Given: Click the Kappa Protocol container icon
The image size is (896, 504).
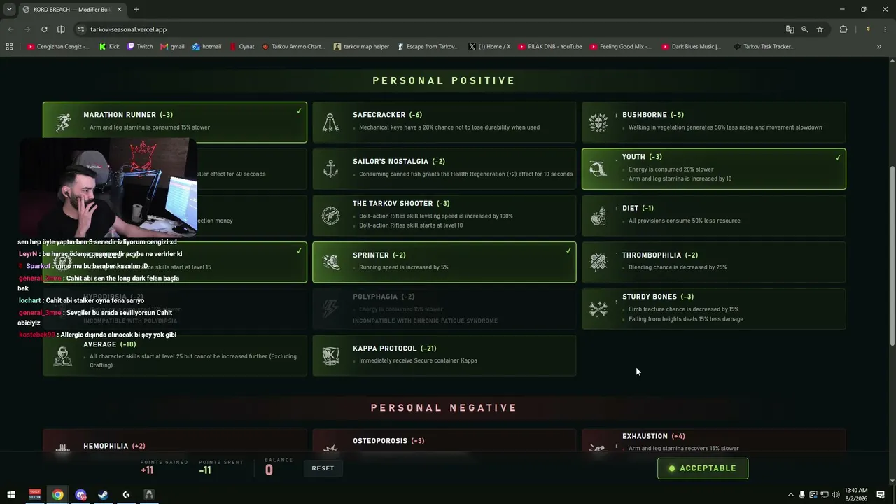Looking at the screenshot, I should (x=330, y=356).
